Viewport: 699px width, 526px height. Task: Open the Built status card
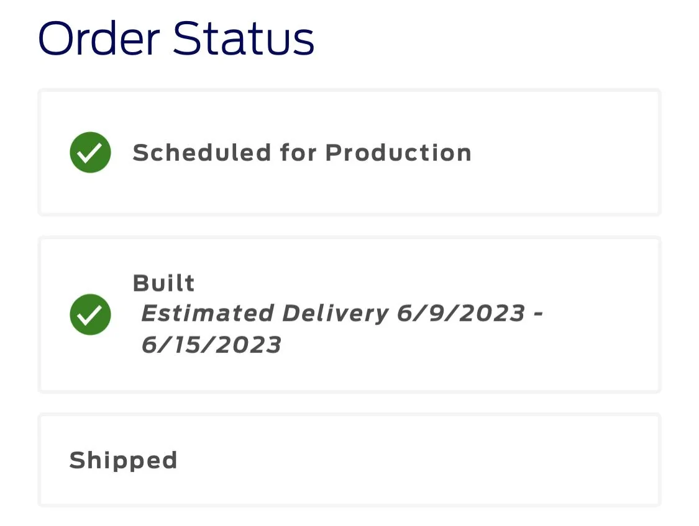[x=349, y=314]
